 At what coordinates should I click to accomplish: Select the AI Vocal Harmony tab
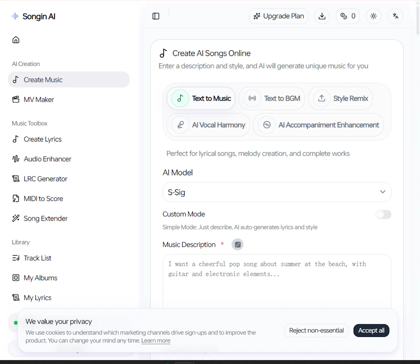[x=208, y=125]
